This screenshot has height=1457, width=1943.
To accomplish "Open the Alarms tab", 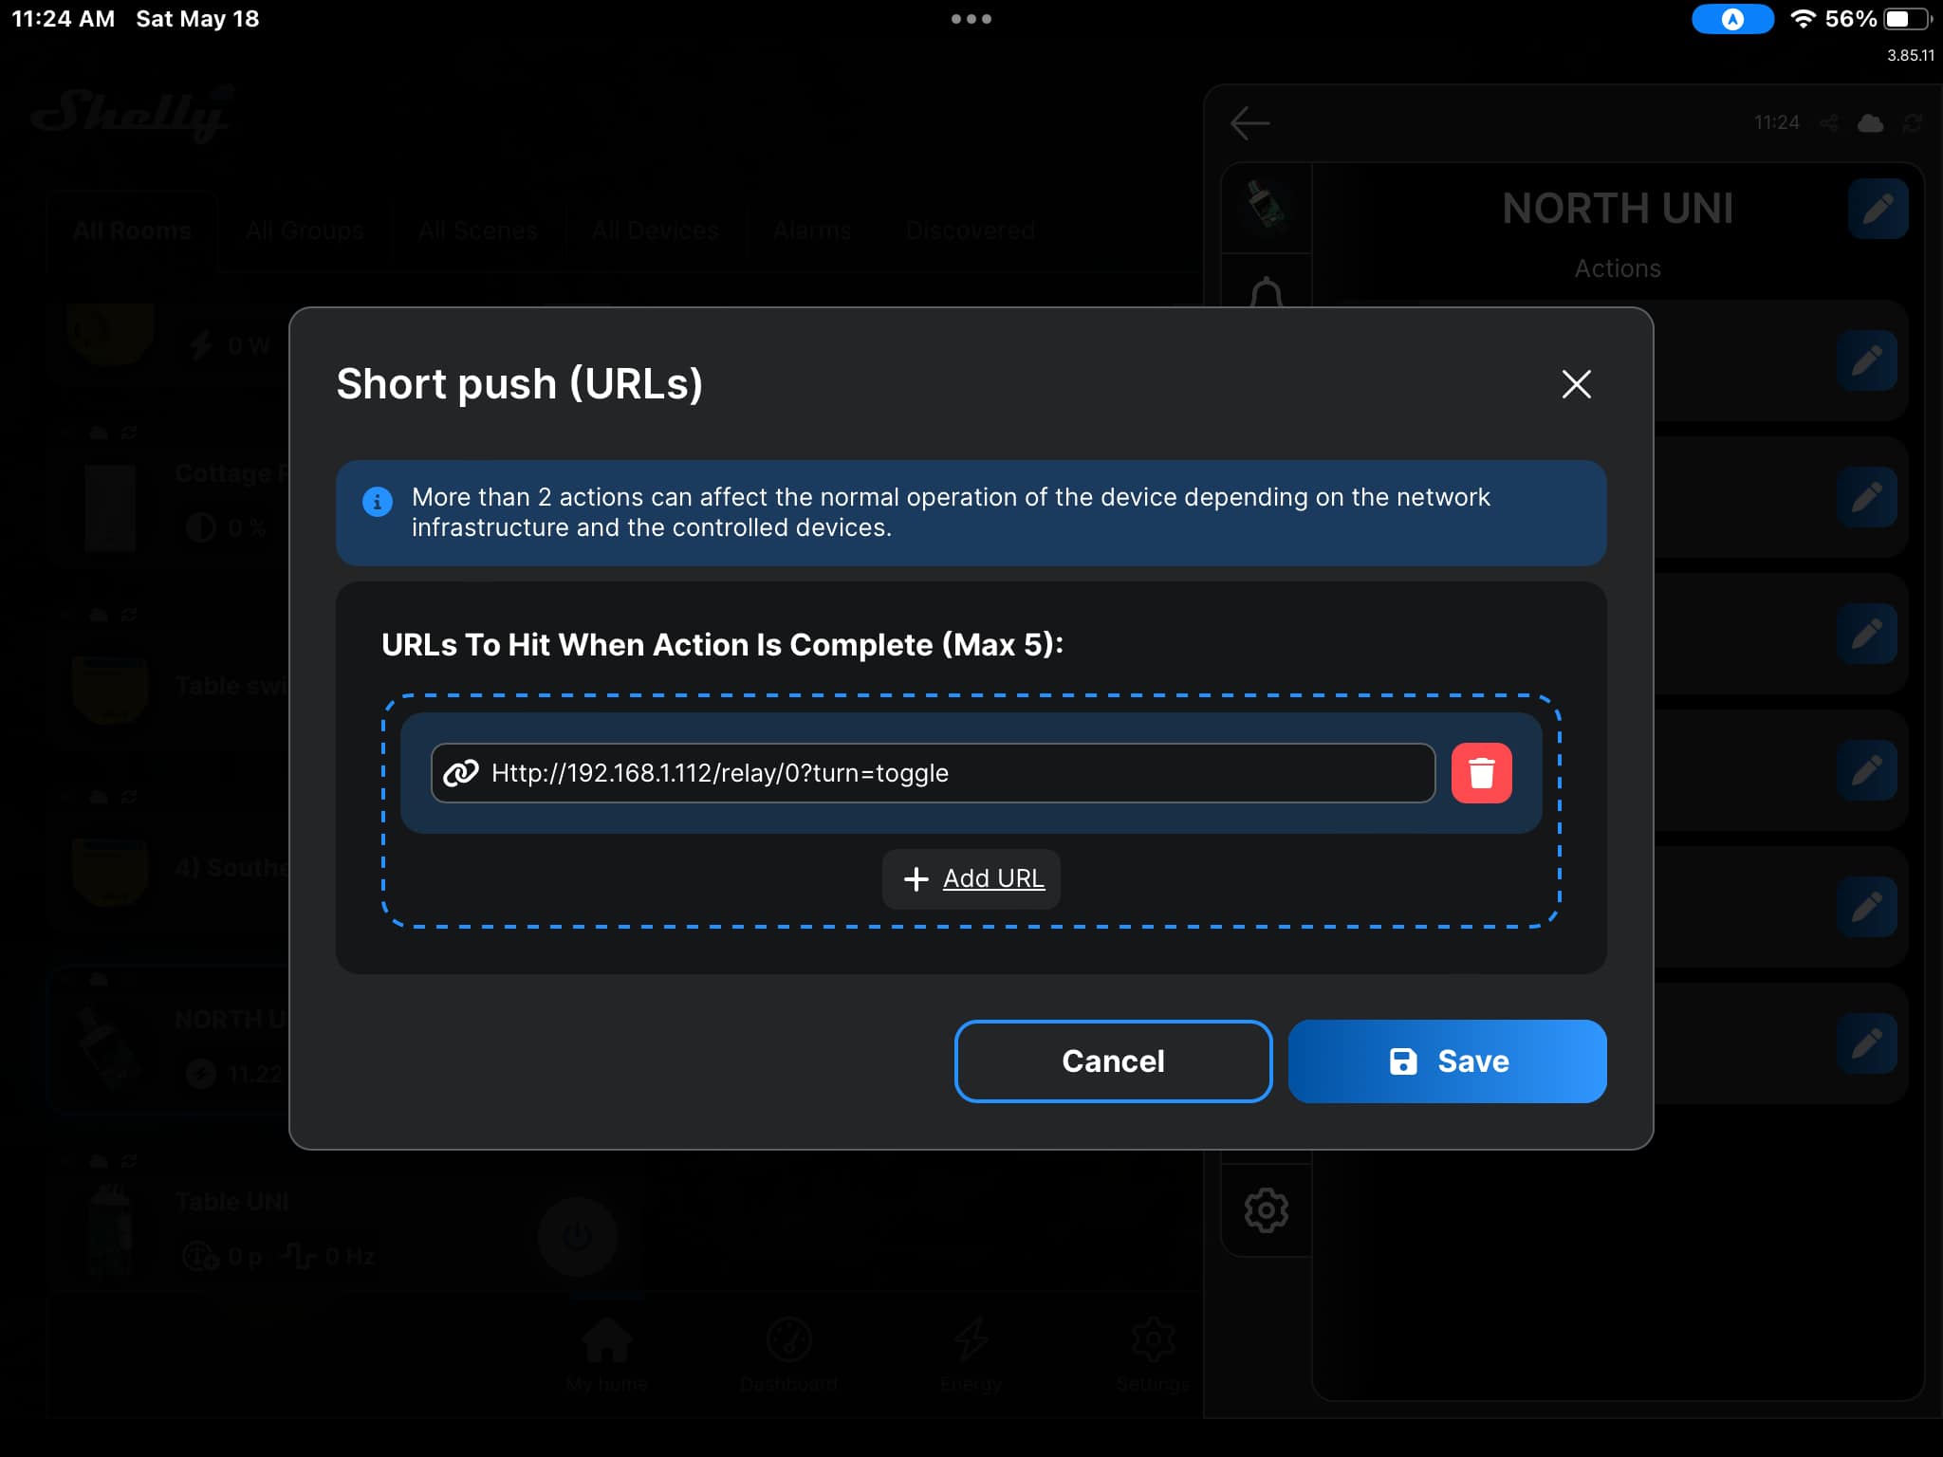I will 812,231.
